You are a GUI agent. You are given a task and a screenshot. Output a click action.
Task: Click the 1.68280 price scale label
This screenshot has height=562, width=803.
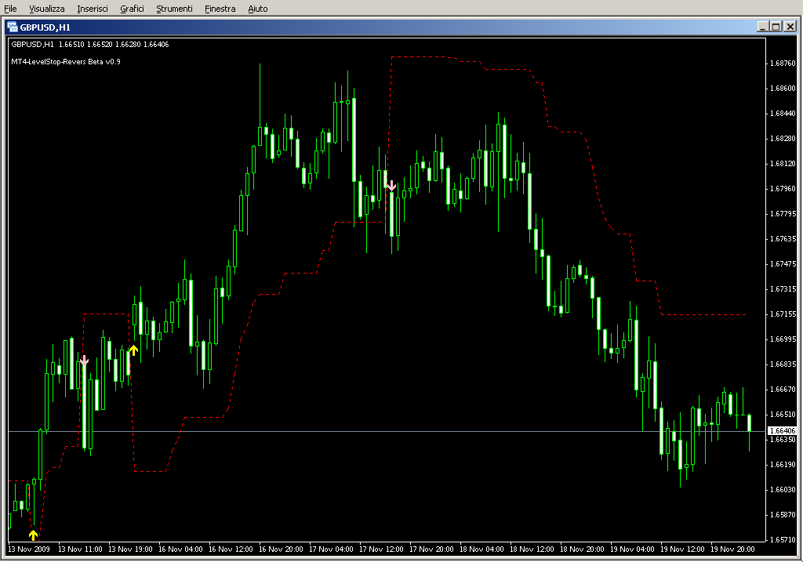point(783,139)
